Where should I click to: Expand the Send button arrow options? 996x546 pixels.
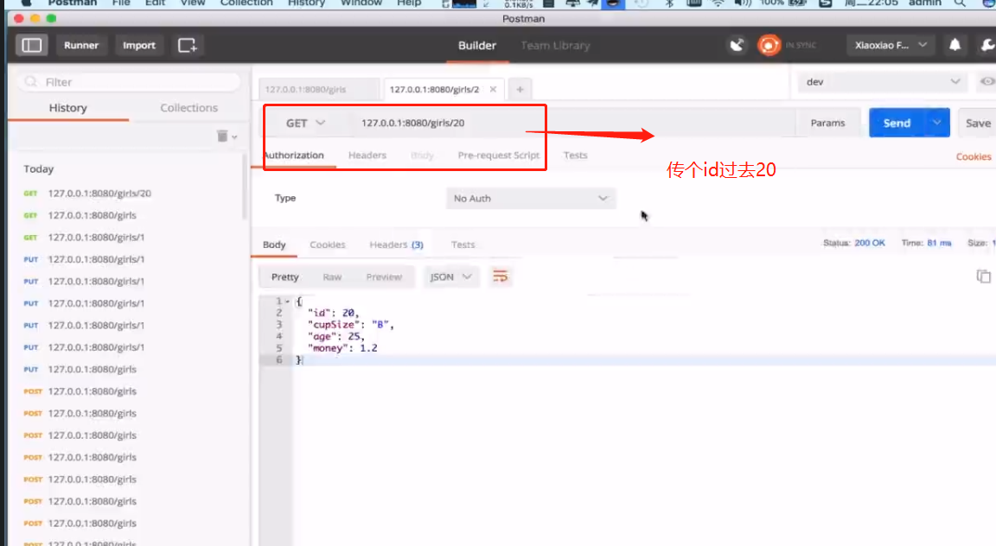point(937,123)
